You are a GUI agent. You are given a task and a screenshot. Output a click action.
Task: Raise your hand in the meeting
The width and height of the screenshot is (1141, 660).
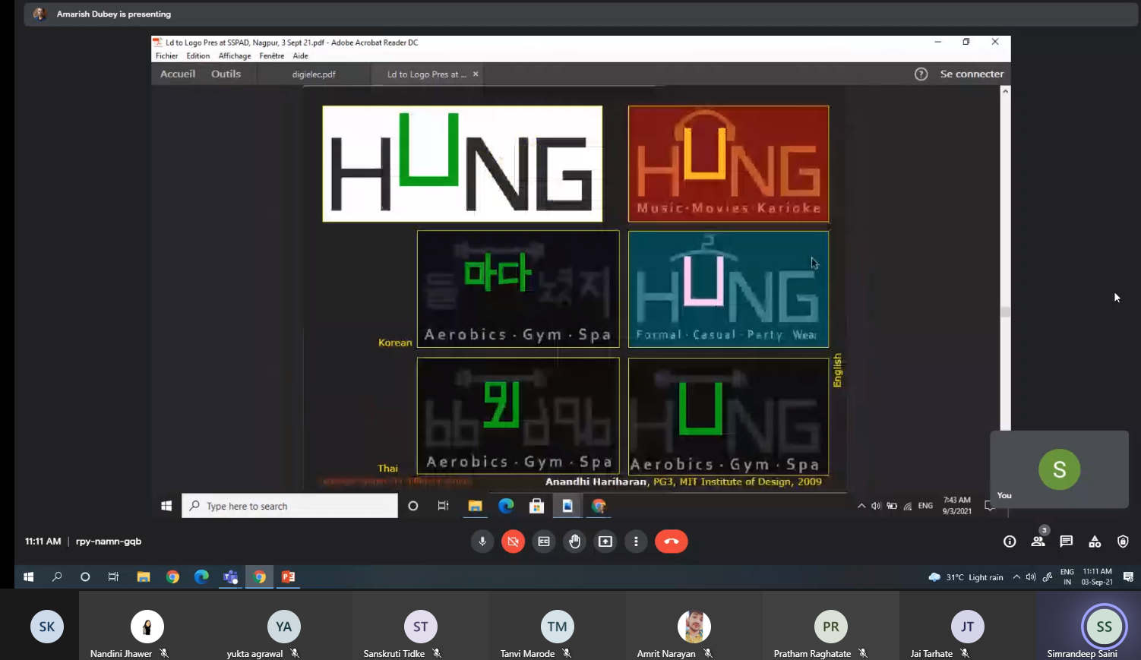pos(574,542)
